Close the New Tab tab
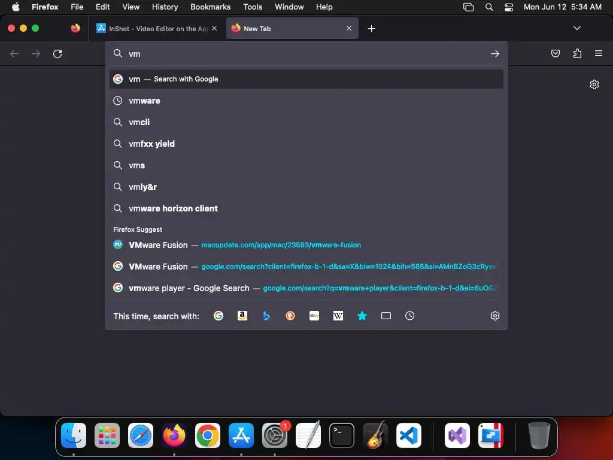This screenshot has width=613, height=460. click(349, 28)
